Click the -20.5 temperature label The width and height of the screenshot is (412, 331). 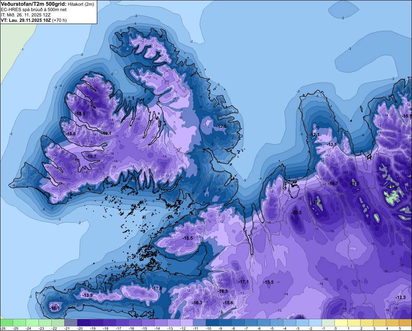[297, 213]
